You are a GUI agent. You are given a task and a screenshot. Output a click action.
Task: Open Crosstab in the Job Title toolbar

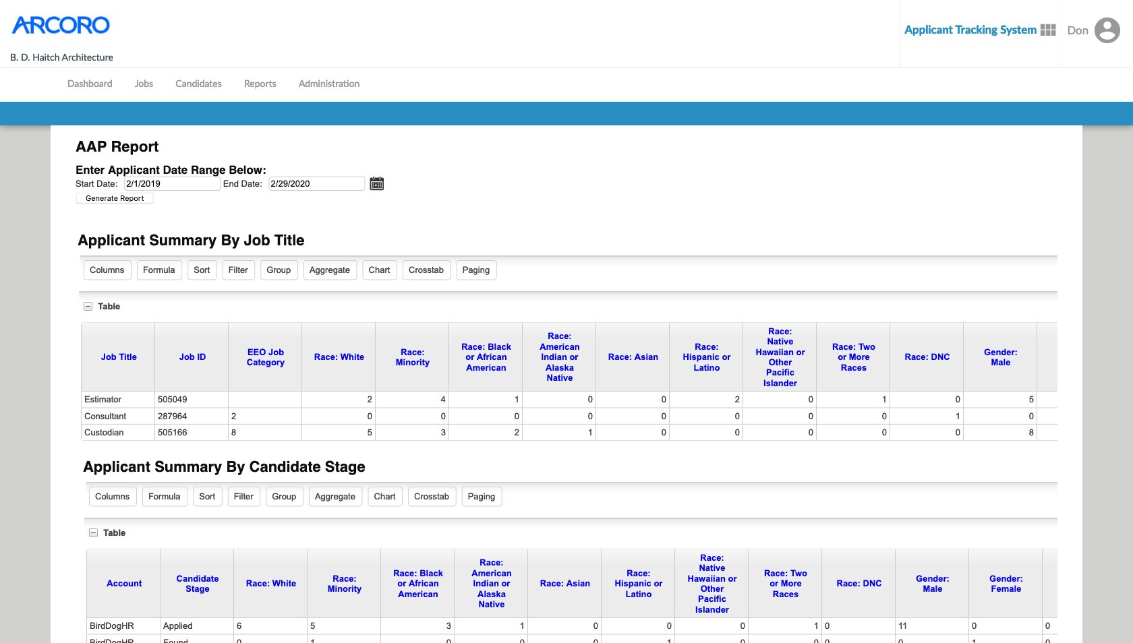coord(426,270)
